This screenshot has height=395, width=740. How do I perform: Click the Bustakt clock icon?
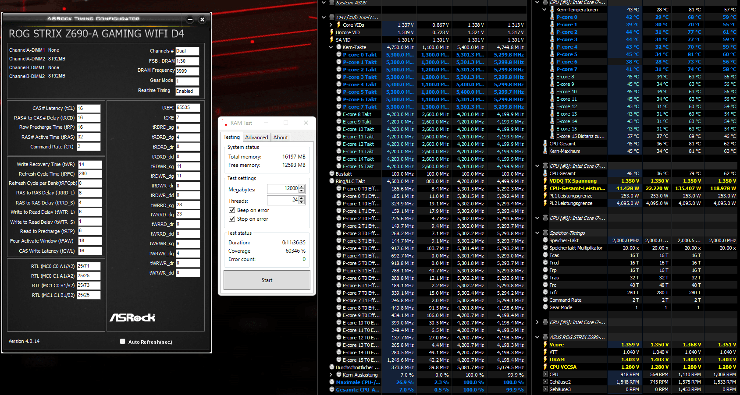pyautogui.click(x=332, y=174)
